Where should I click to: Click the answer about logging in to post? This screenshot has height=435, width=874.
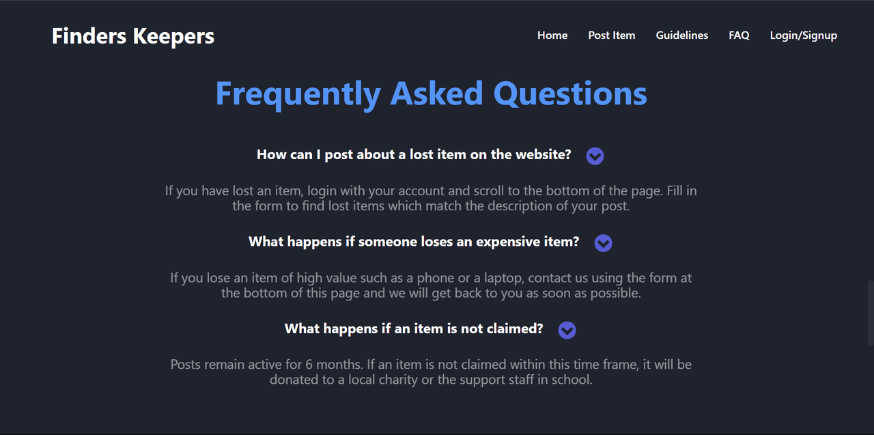431,198
